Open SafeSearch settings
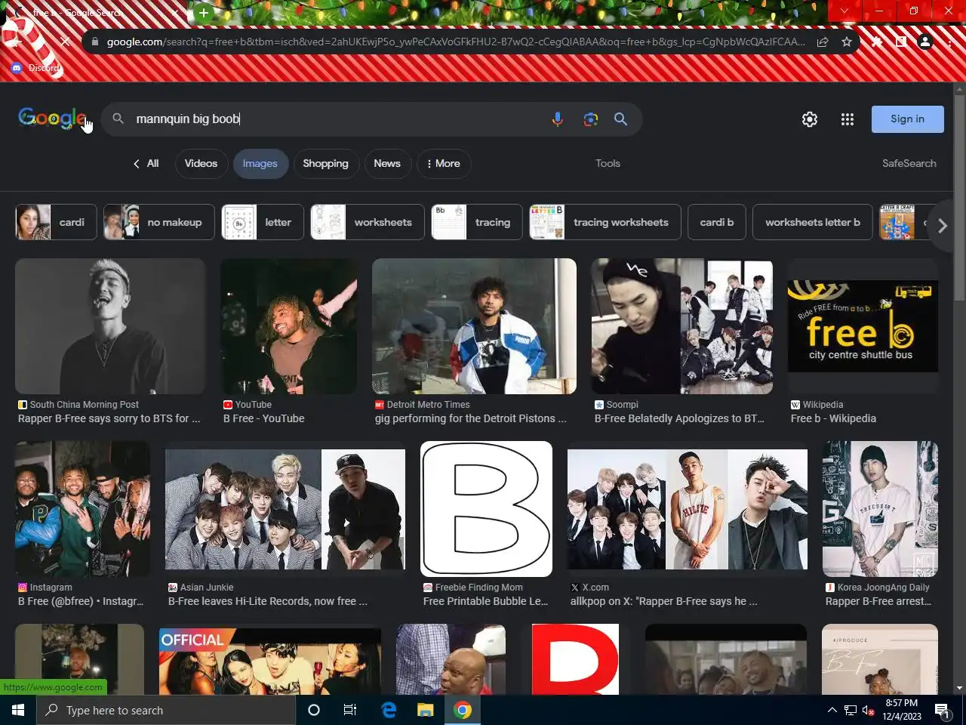966x725 pixels. 909,163
